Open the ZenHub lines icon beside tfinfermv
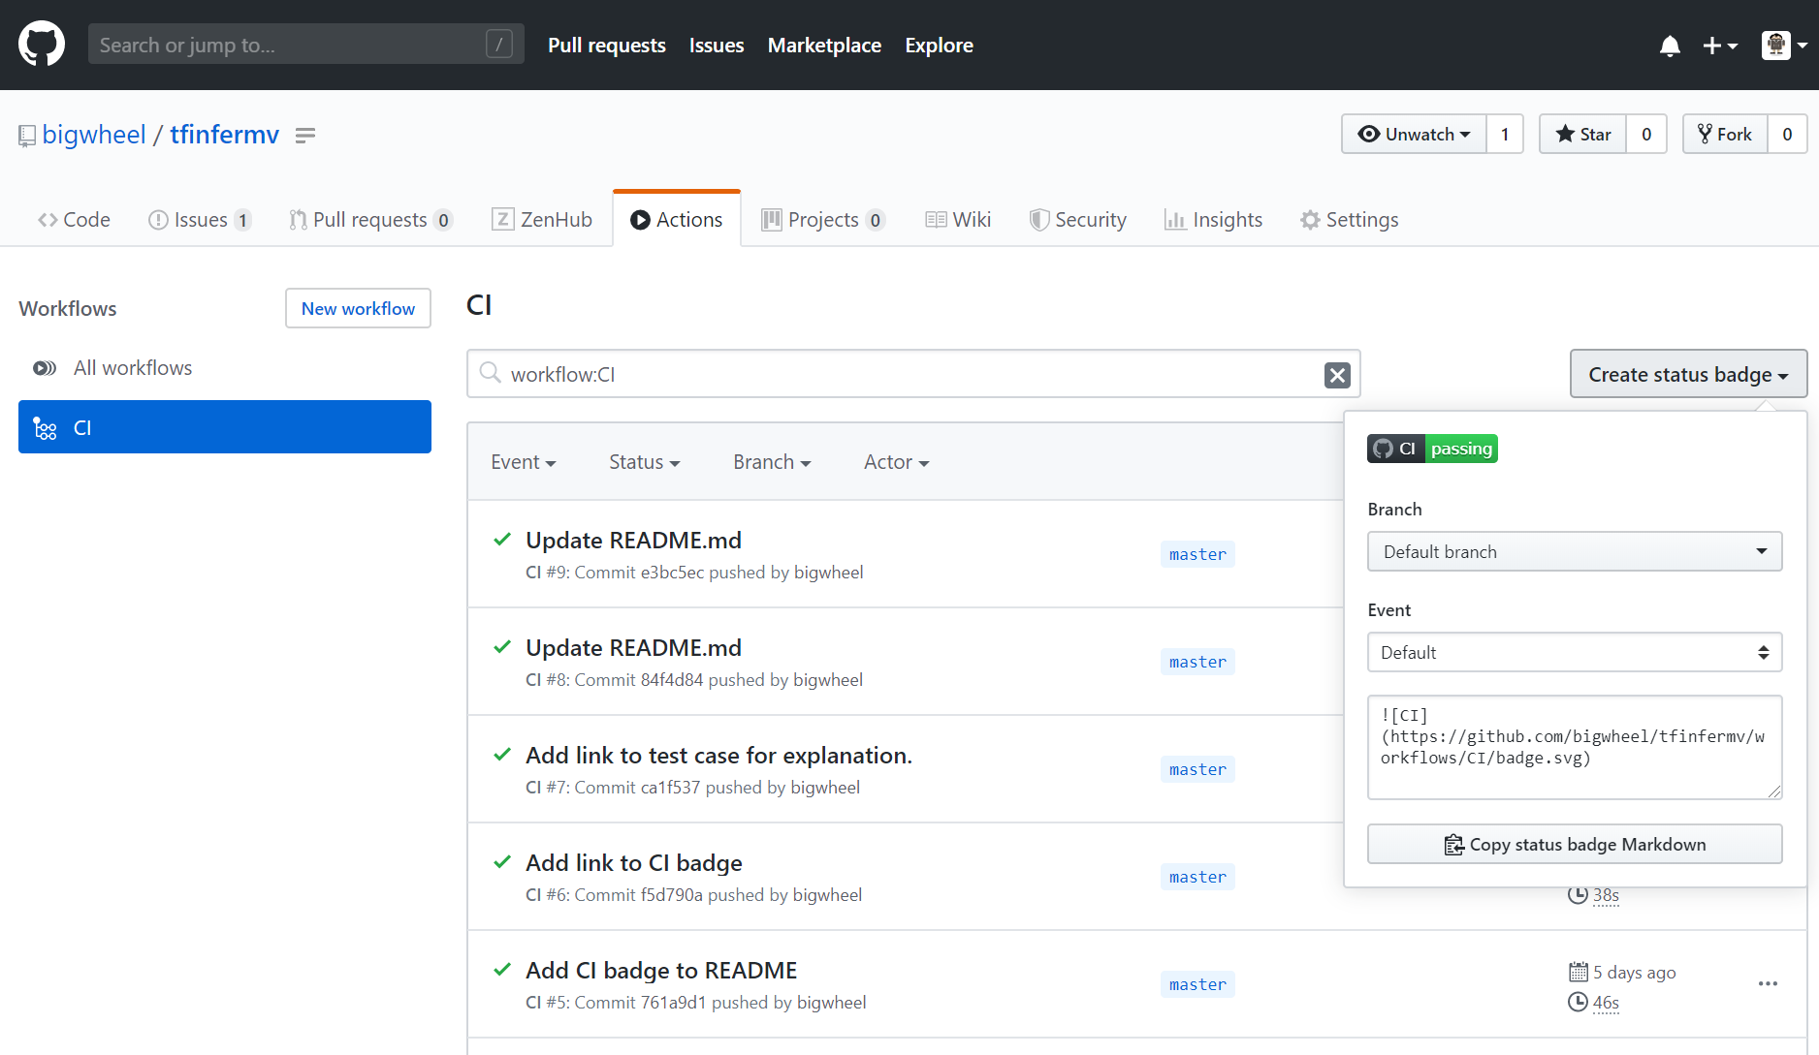 click(305, 136)
